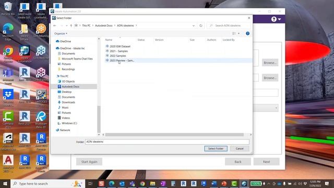Click the horizontal scrollbar in the file list
This screenshot has width=334, height=188.
[174, 135]
